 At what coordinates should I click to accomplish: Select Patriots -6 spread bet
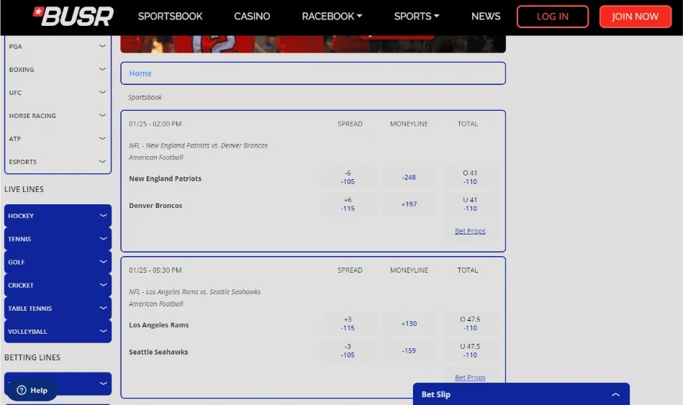click(348, 177)
